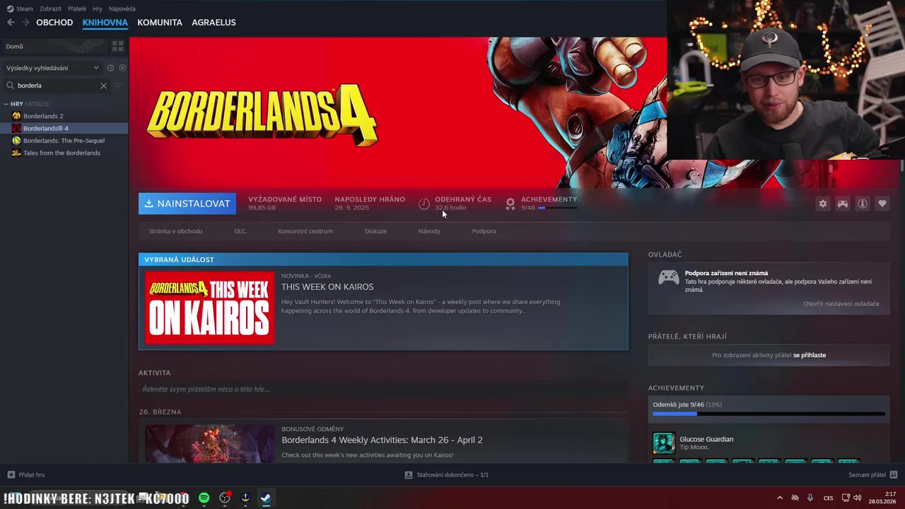Screen dimensions: 905x509
Task: Click the search magnifier icon
Action: click(11, 86)
